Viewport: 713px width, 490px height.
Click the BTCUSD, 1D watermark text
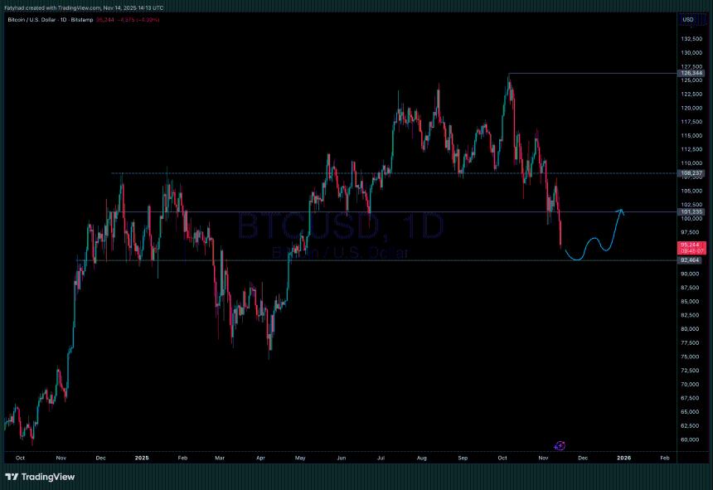point(341,226)
